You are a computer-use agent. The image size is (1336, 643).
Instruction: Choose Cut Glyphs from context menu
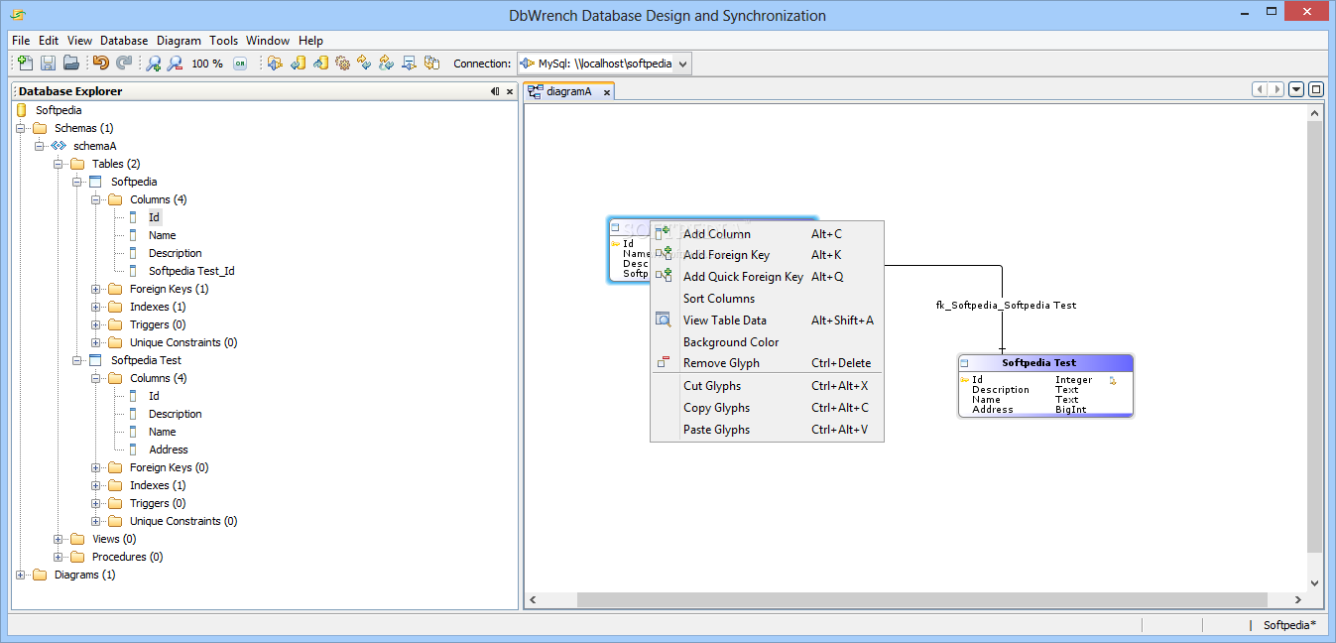click(766, 386)
